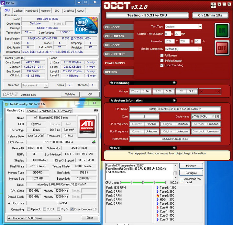Toggle the CUDA checkbox in GPU-Z
This screenshot has width=233, height=225.
44,209
